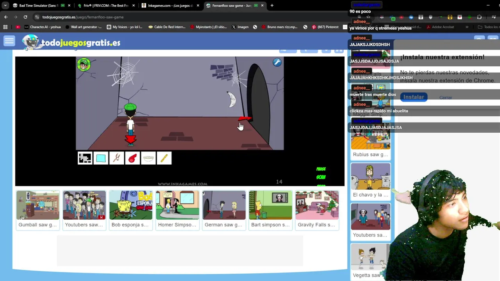Click the todojuegosgratis.es logo

coord(71,42)
